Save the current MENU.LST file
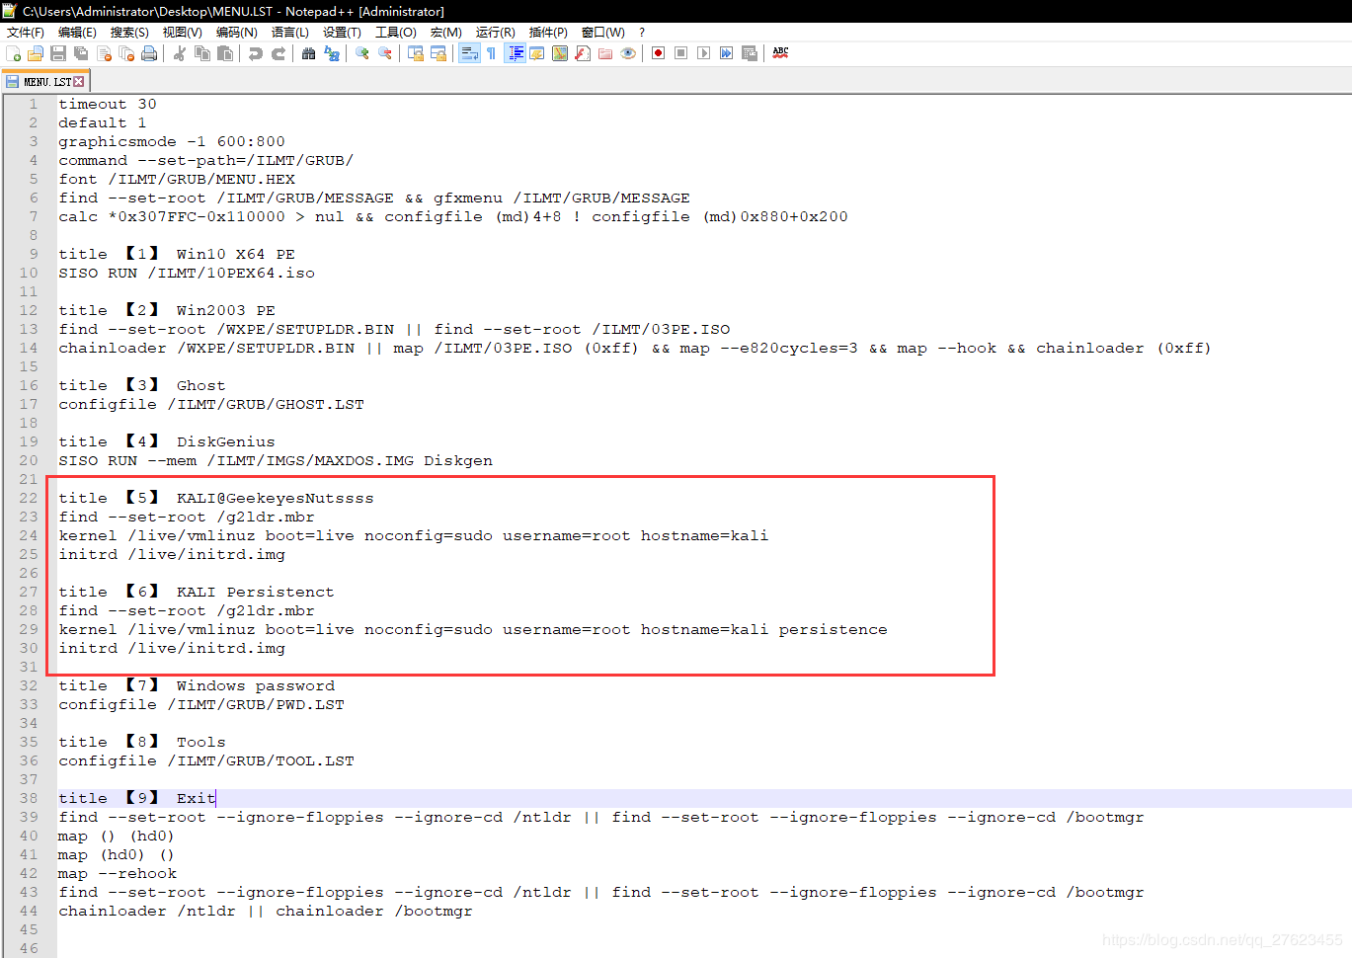The width and height of the screenshot is (1352, 958). [58, 53]
